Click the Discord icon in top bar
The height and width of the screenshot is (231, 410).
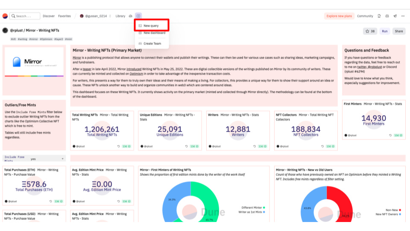click(387, 16)
